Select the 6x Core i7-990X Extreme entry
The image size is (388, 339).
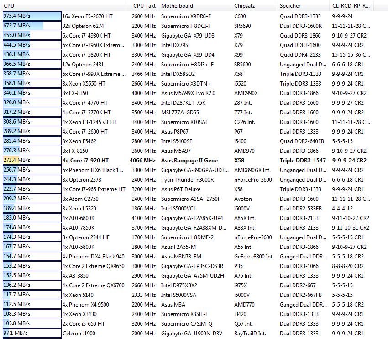pos(94,74)
